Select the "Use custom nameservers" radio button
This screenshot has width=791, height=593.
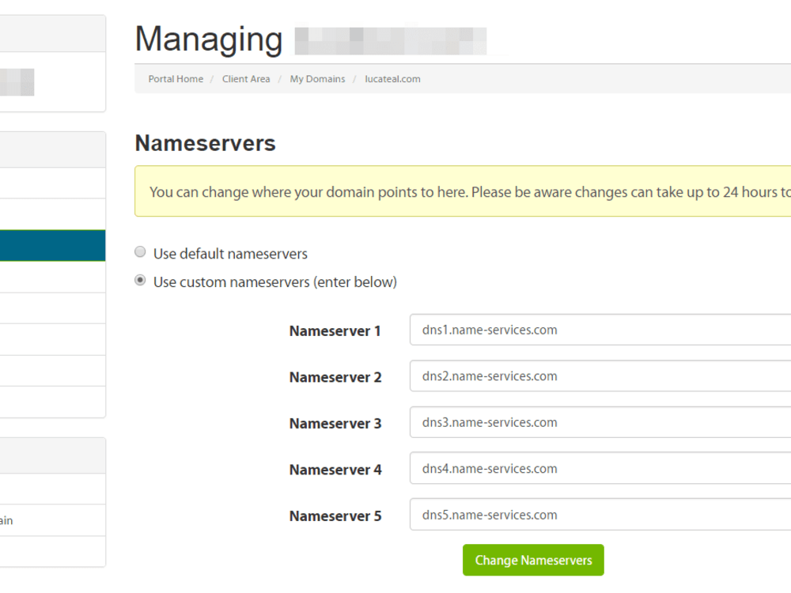(140, 280)
